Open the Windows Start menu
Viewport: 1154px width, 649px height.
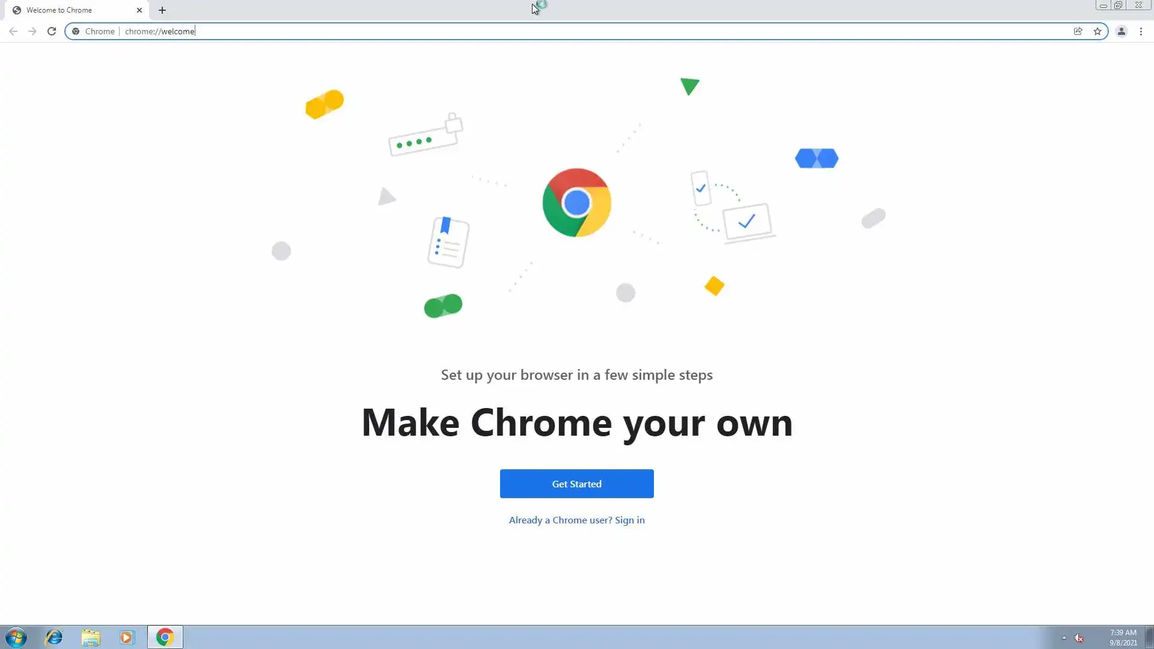pyautogui.click(x=16, y=637)
